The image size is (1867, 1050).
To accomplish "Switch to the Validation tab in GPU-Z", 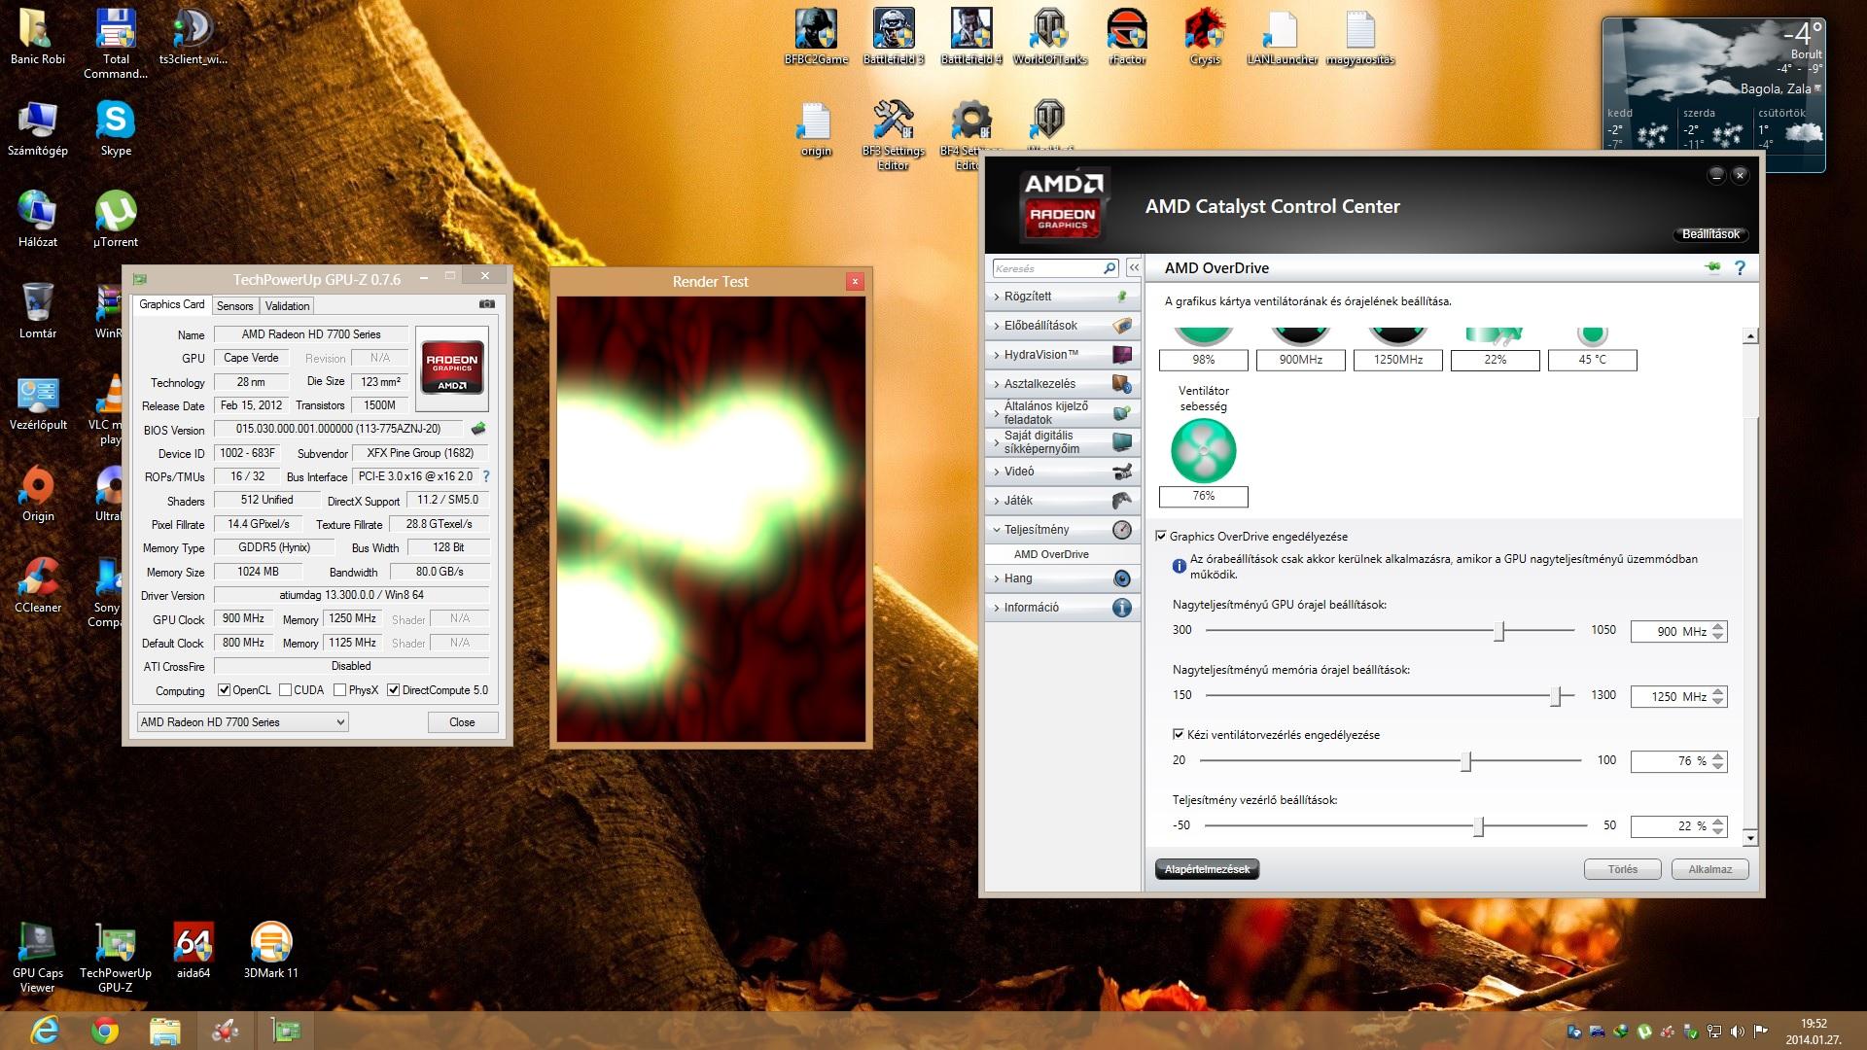I will (287, 305).
